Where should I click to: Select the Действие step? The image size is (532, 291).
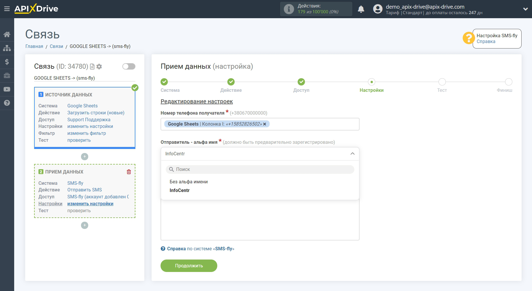(231, 82)
